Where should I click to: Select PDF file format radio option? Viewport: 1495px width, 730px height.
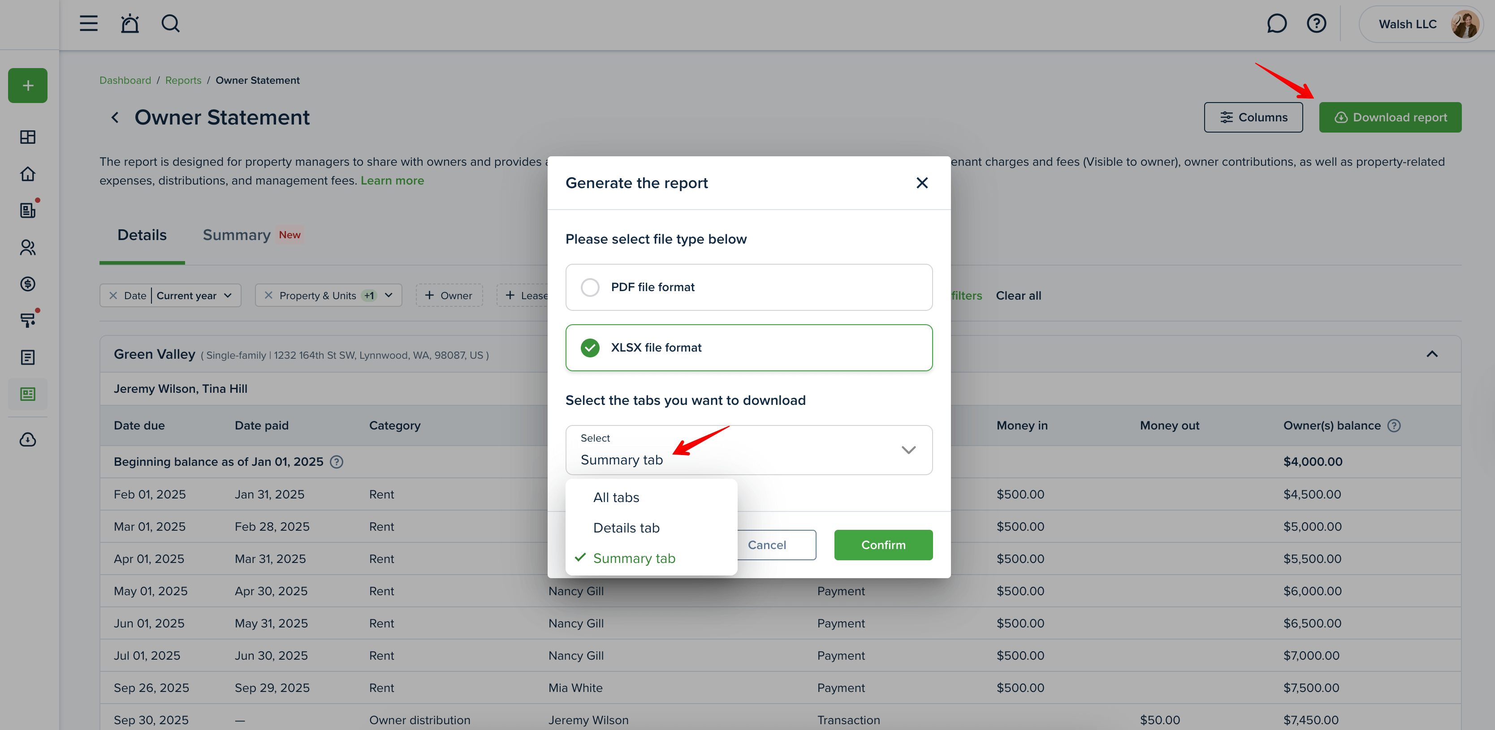pyautogui.click(x=590, y=288)
